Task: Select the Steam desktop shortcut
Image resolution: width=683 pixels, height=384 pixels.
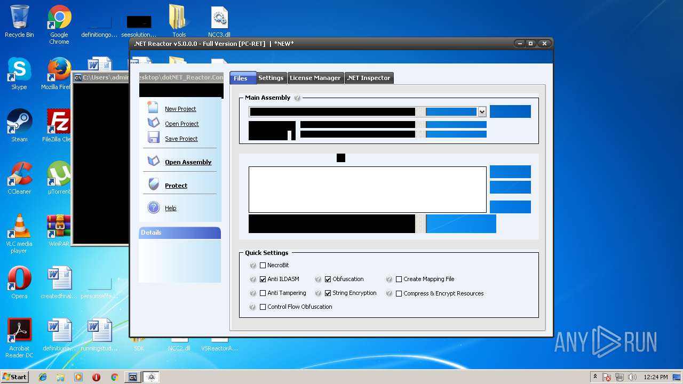Action: click(19, 126)
